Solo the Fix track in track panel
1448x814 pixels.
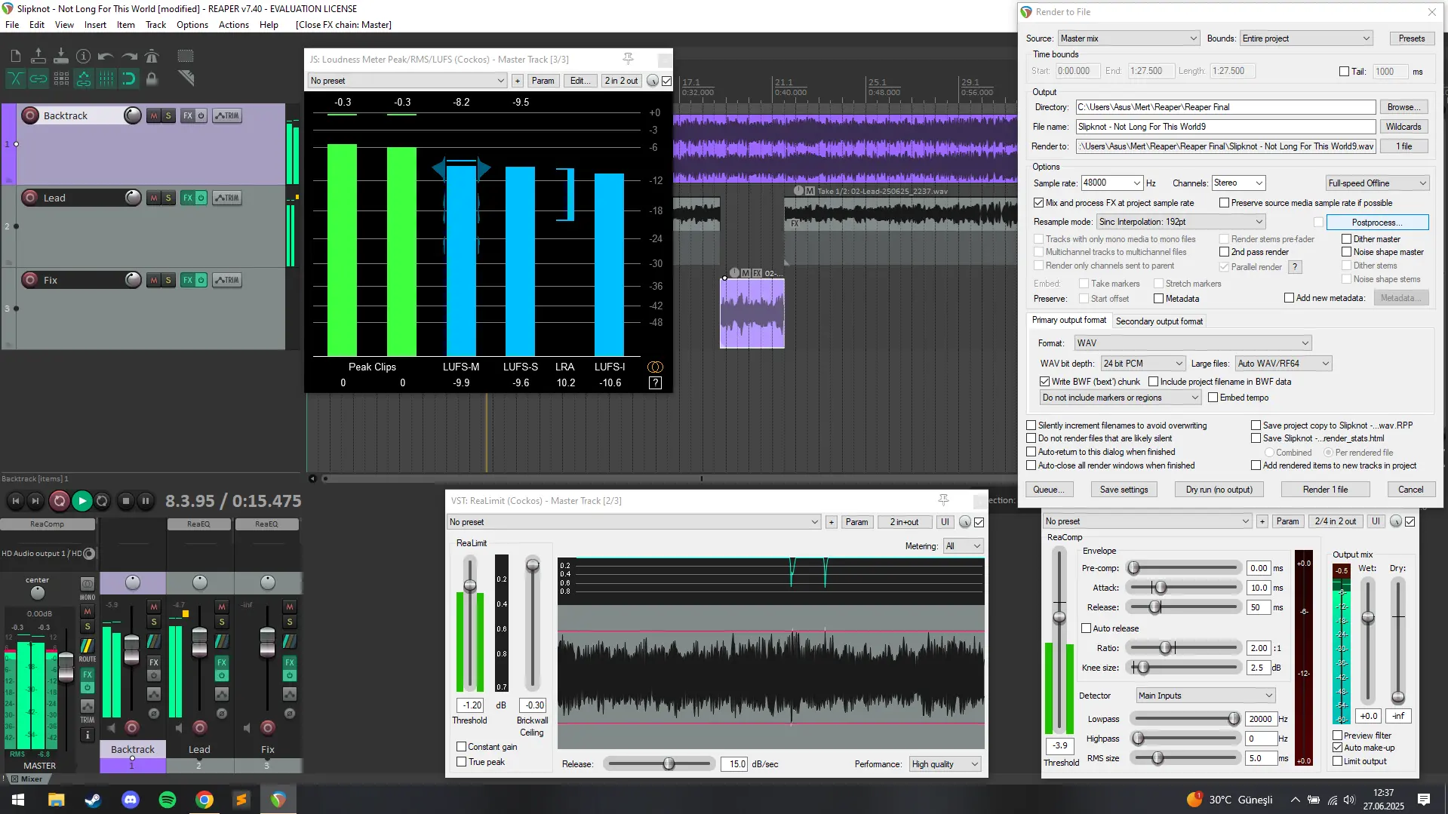tap(168, 280)
